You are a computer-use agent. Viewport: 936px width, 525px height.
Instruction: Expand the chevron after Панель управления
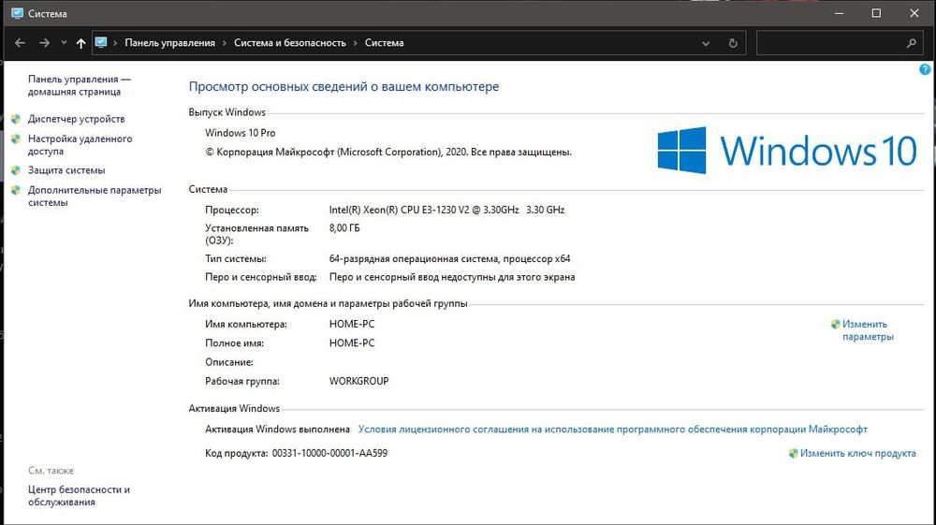pos(223,43)
